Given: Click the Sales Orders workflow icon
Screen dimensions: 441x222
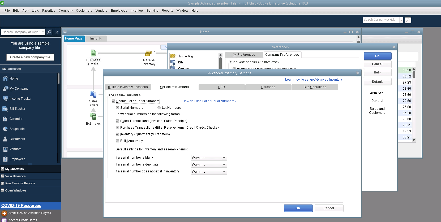Looking at the screenshot, I should [x=93, y=94].
